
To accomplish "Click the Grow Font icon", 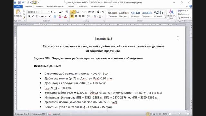I will point(51,12).
